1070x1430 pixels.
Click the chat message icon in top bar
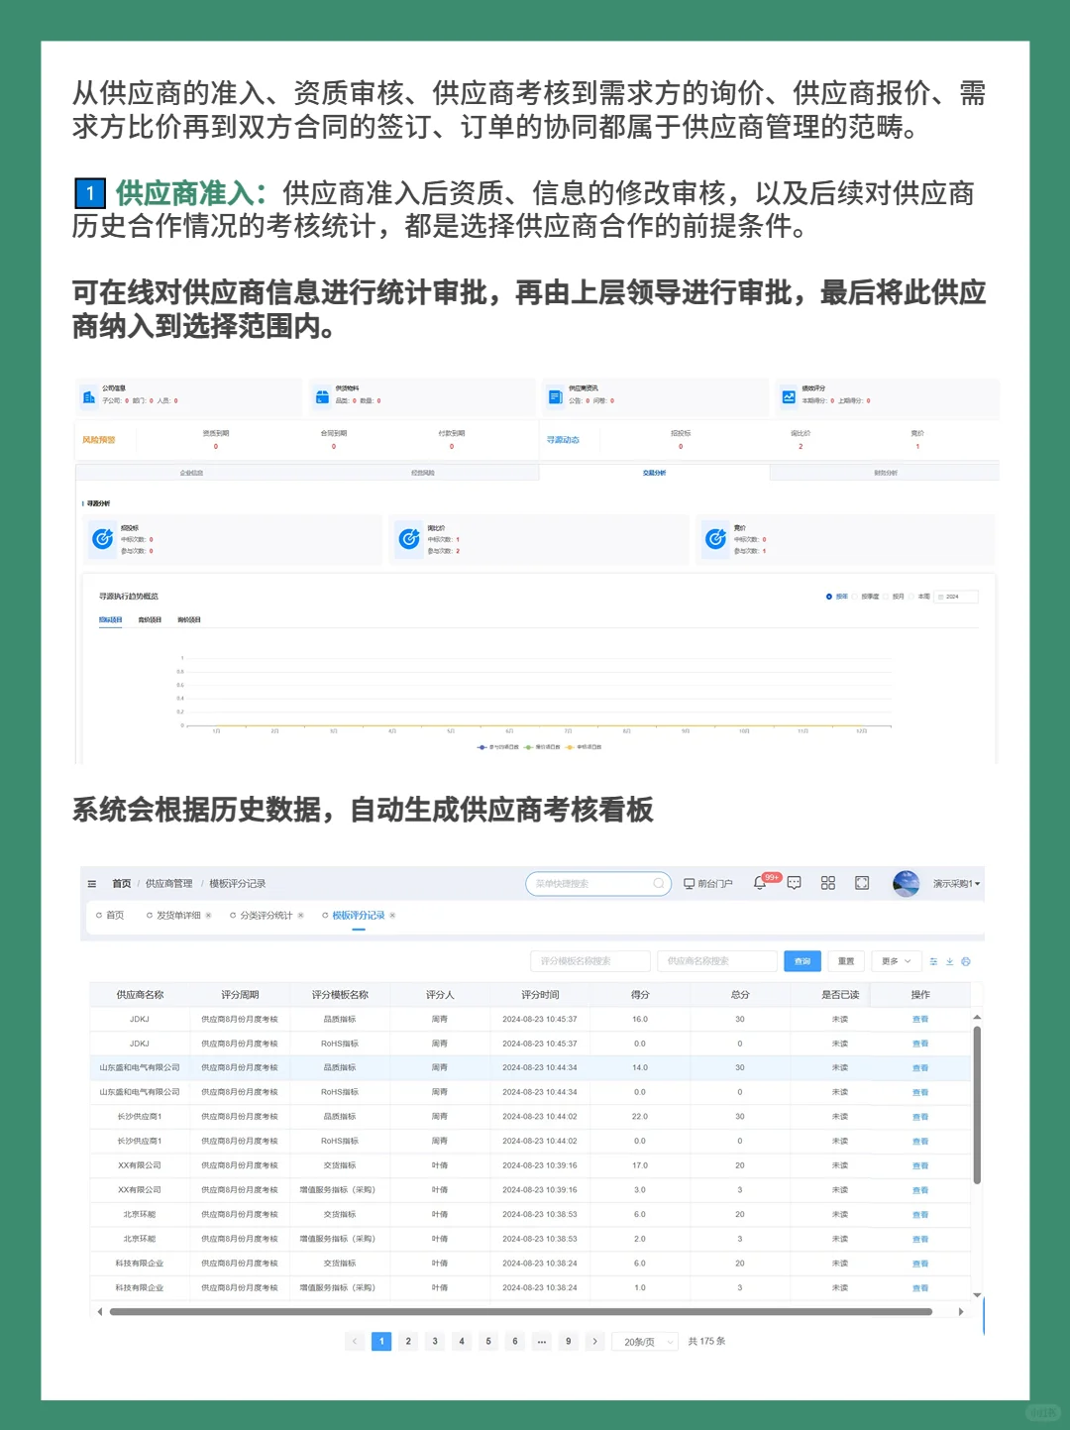(794, 883)
